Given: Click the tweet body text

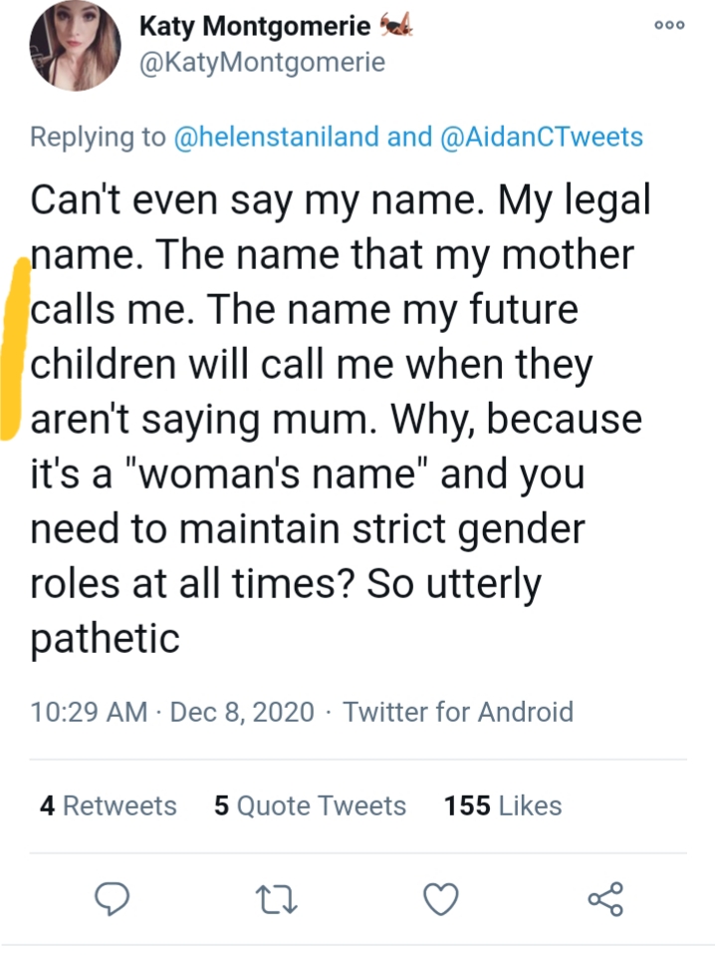Looking at the screenshot, I should click(x=341, y=419).
